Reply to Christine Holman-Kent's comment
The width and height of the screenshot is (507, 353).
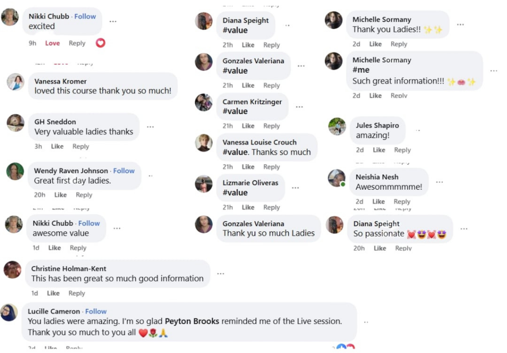77,293
